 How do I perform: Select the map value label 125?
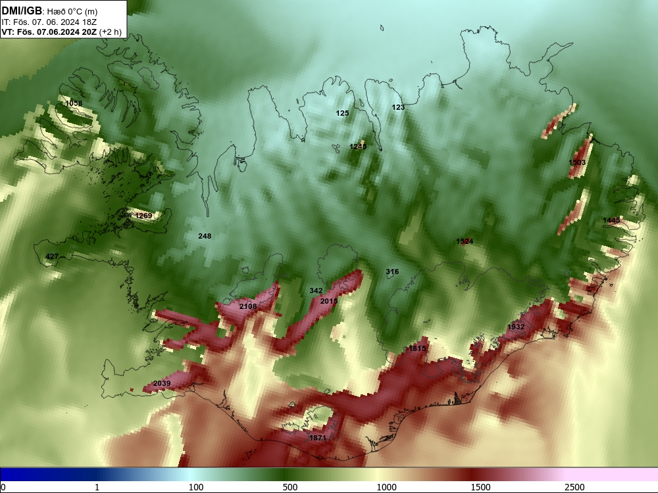coord(342,113)
